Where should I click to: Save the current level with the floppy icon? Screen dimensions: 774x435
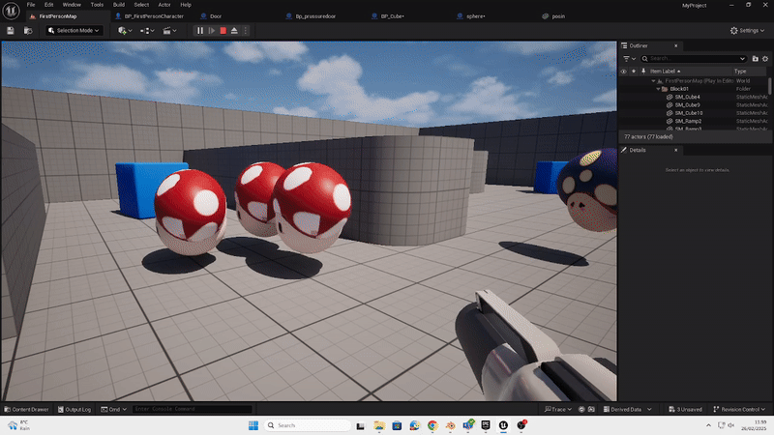[11, 31]
